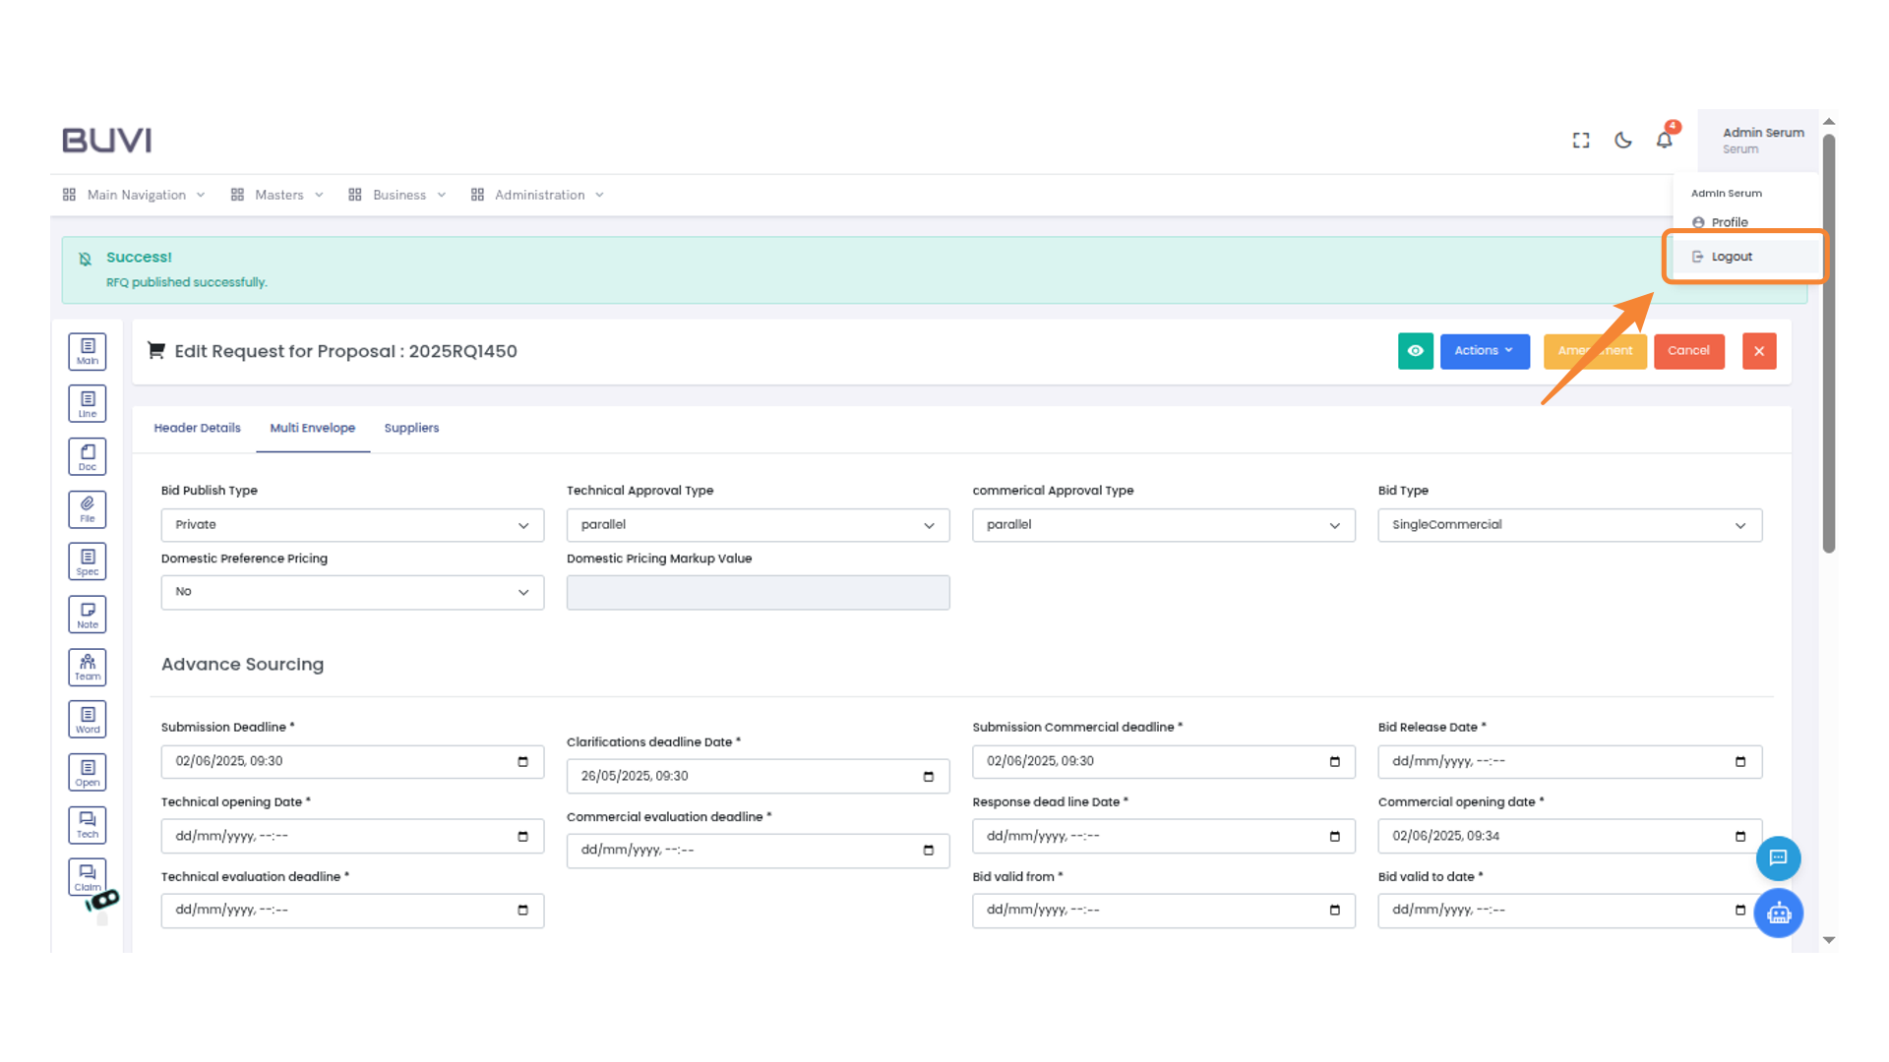Click the vertical page scrollbar
1889x1062 pixels.
(1828, 344)
